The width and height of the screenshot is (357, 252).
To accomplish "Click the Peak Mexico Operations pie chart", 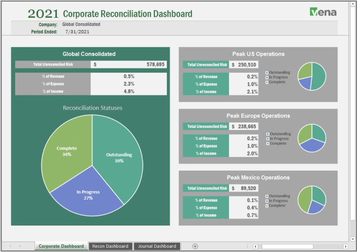I will coord(312,199).
